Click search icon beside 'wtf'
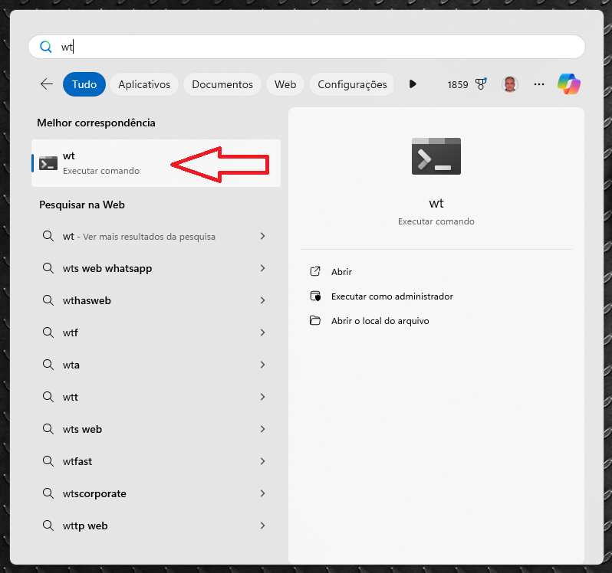This screenshot has height=573, width=612. [x=48, y=332]
